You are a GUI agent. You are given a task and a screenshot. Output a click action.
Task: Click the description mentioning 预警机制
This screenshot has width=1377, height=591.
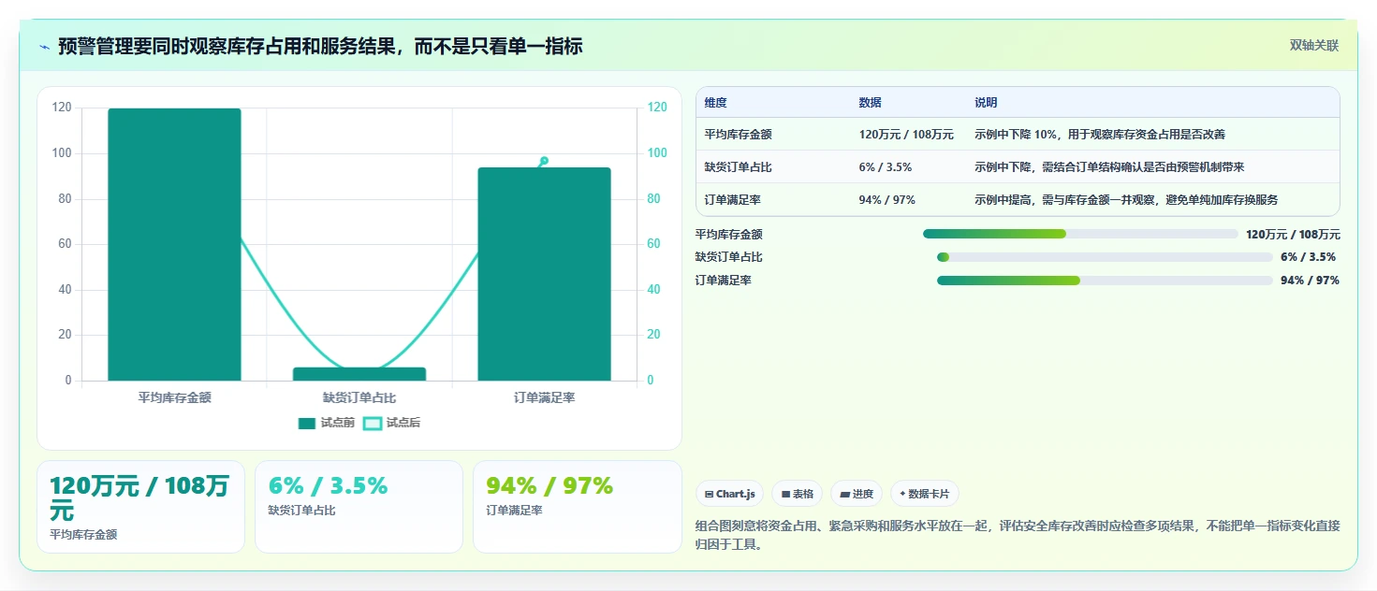click(1109, 167)
